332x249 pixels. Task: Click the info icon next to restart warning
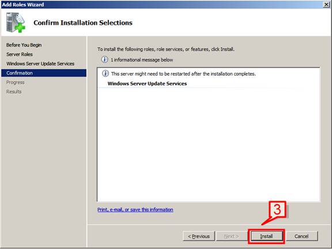[105, 74]
